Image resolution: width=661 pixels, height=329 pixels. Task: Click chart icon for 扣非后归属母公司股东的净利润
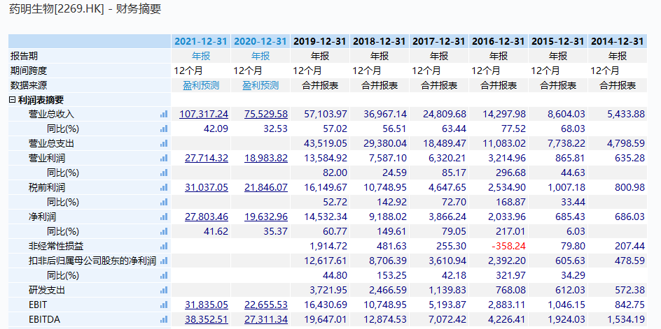[164, 261]
